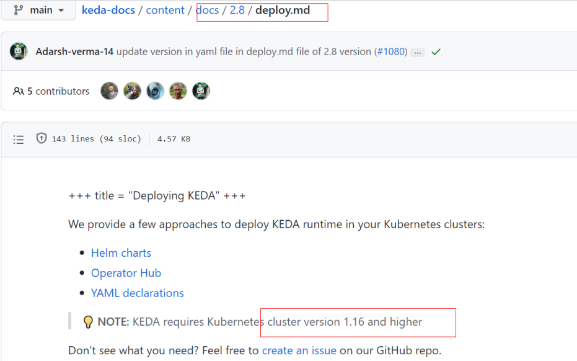The height and width of the screenshot is (361, 577).
Task: Select the Deploying KEDA title text
Action: [x=157, y=195]
